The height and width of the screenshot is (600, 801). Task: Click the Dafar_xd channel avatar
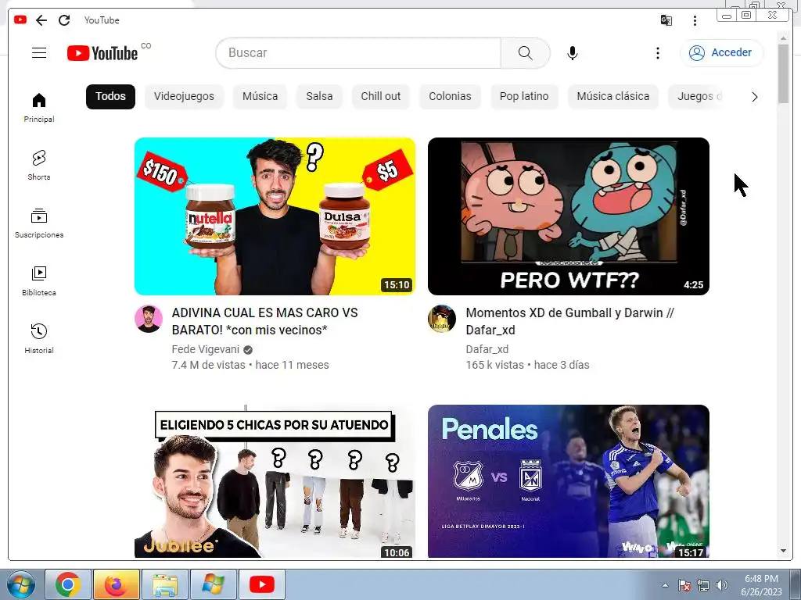(442, 319)
